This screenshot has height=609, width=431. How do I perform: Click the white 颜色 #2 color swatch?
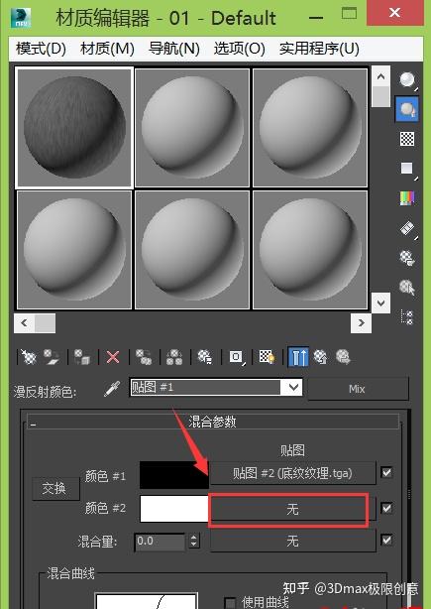click(x=174, y=509)
